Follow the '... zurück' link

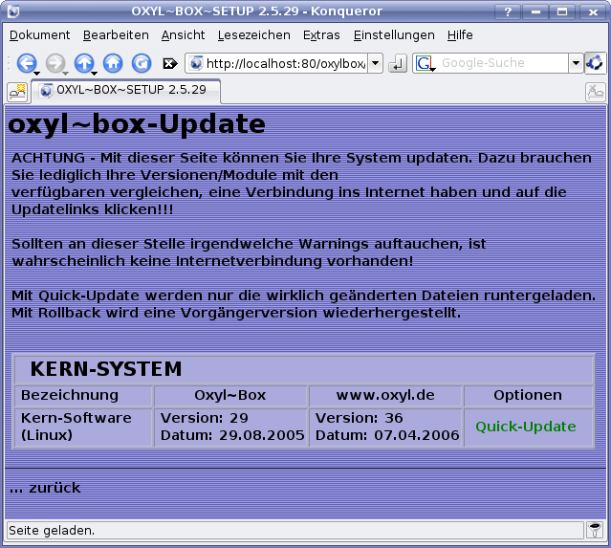point(45,488)
